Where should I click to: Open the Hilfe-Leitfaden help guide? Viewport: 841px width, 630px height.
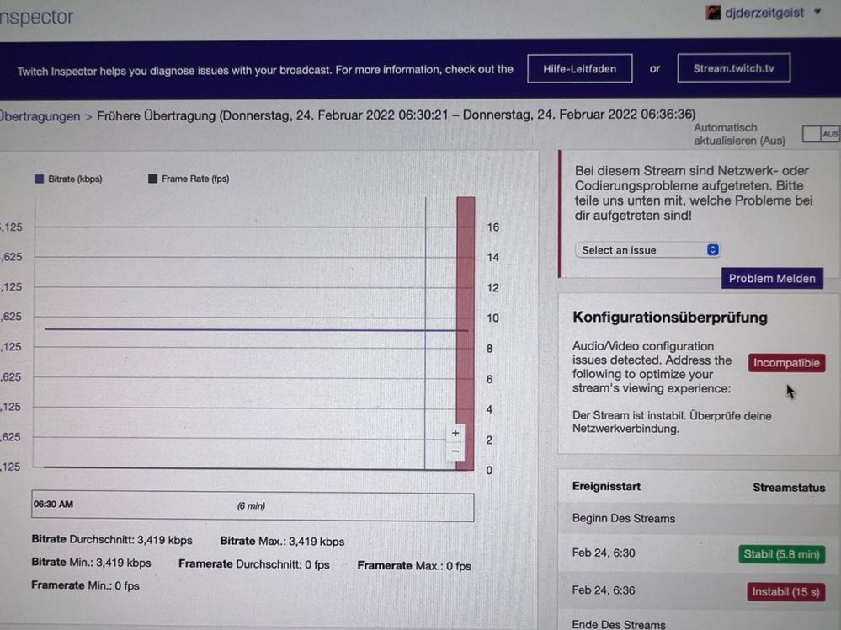pyautogui.click(x=579, y=69)
